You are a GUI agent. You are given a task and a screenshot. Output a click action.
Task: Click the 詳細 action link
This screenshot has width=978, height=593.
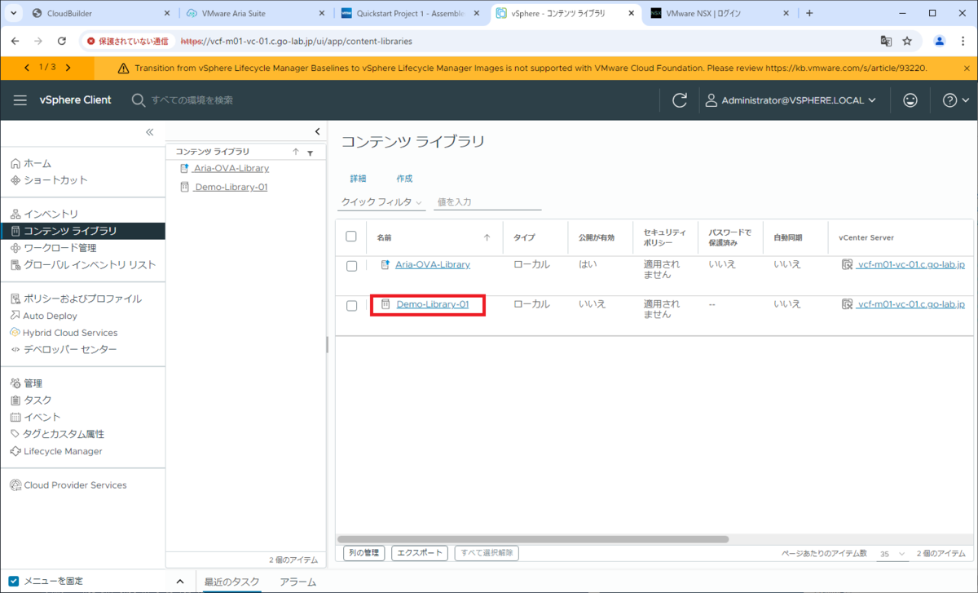(358, 179)
